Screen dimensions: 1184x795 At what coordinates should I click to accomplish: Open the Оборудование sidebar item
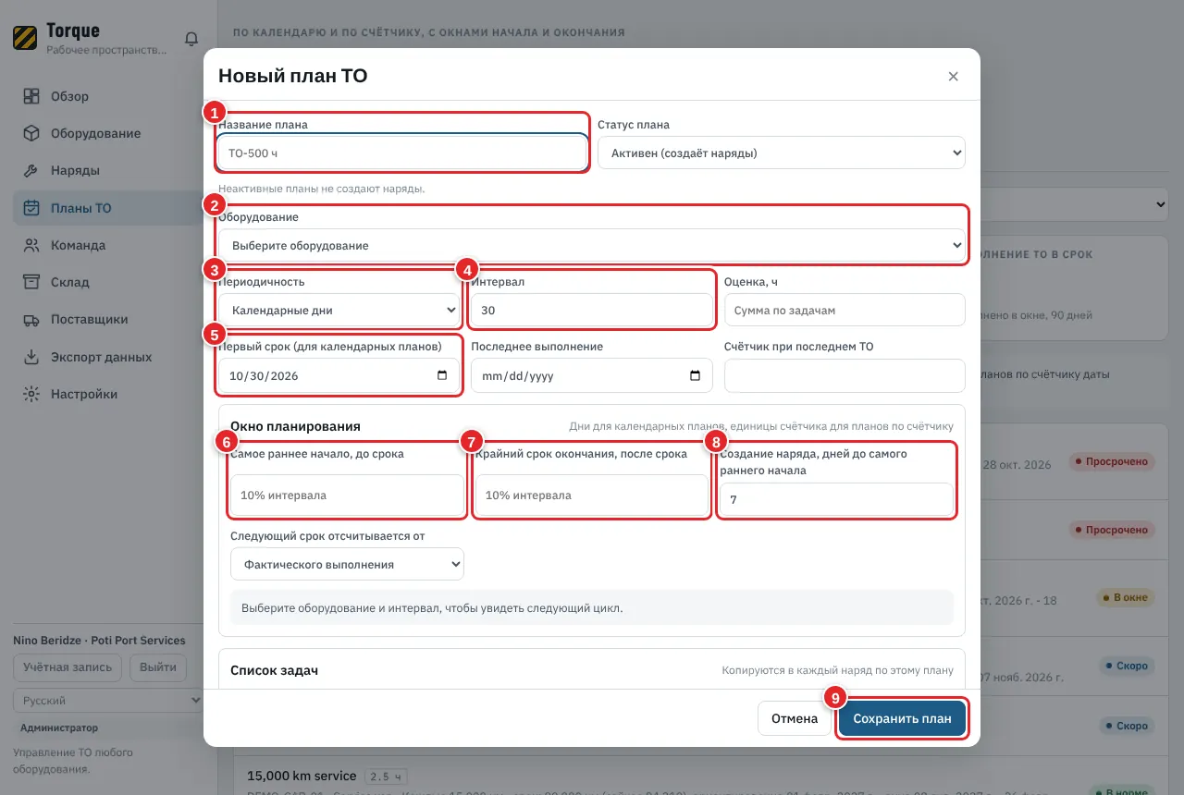108,133
